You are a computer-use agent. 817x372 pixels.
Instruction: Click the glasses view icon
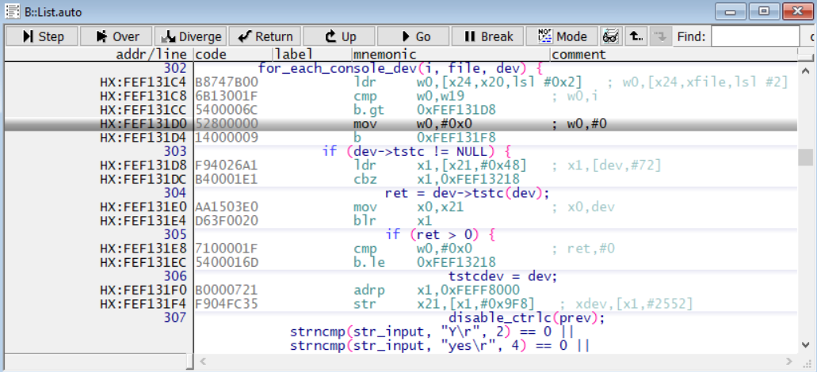[x=611, y=36]
